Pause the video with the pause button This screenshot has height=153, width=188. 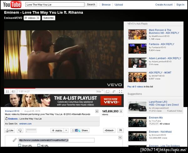click(x=7, y=91)
